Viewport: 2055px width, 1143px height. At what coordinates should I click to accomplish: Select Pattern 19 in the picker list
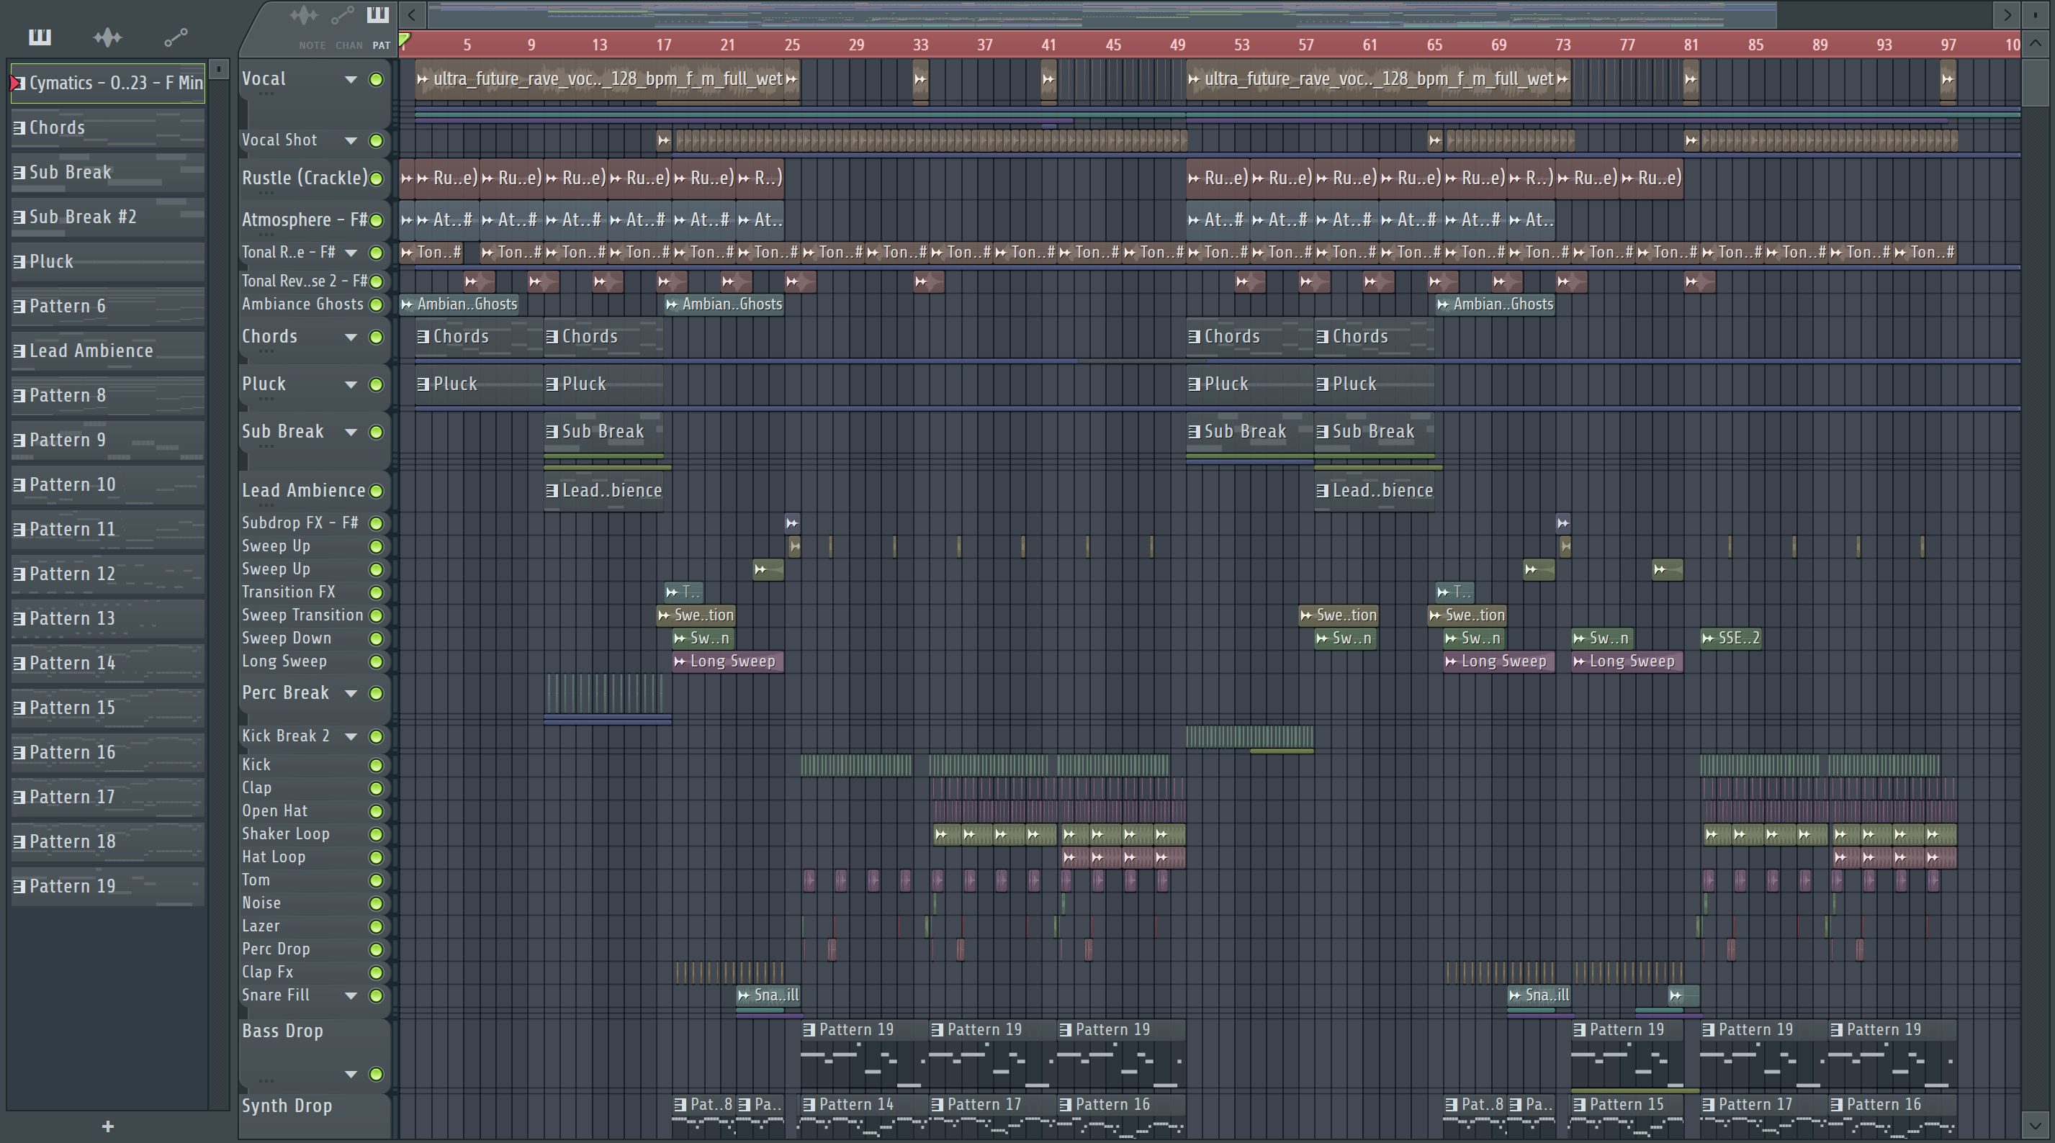point(108,886)
